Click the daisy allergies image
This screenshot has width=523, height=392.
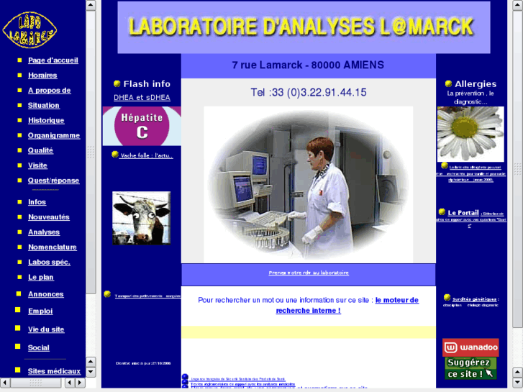(x=470, y=134)
